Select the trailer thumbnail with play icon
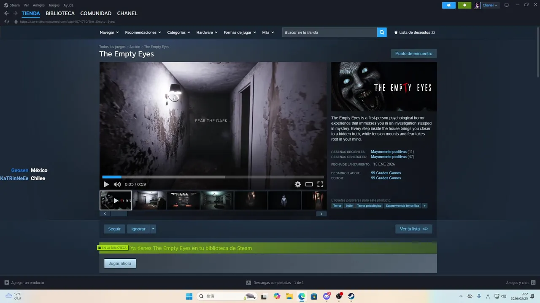This screenshot has width=540, height=303. pyautogui.click(x=116, y=200)
